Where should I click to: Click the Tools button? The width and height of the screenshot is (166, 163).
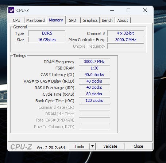(x=79, y=146)
